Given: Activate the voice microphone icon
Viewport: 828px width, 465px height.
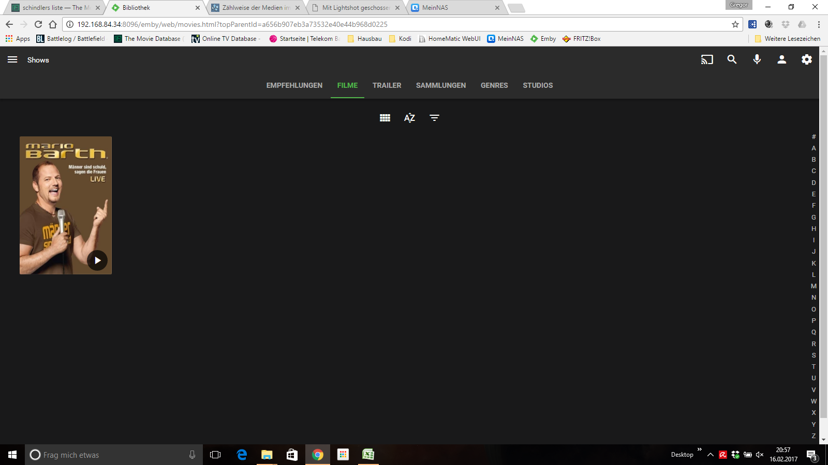Looking at the screenshot, I should click(x=757, y=59).
